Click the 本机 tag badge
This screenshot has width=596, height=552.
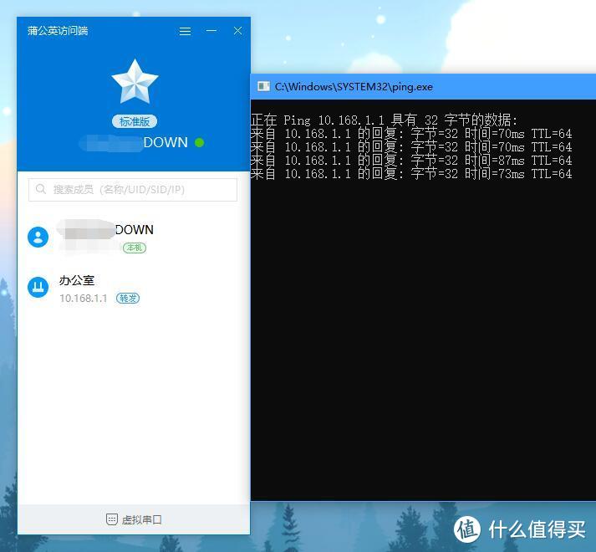pyautogui.click(x=135, y=248)
